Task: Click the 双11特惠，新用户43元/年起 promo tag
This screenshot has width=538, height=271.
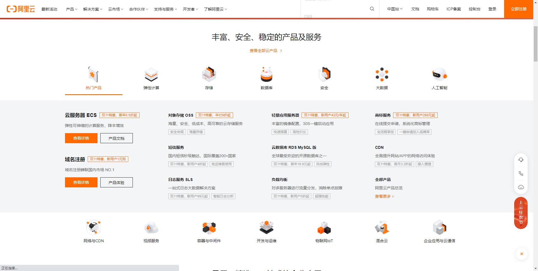Action: [325, 115]
